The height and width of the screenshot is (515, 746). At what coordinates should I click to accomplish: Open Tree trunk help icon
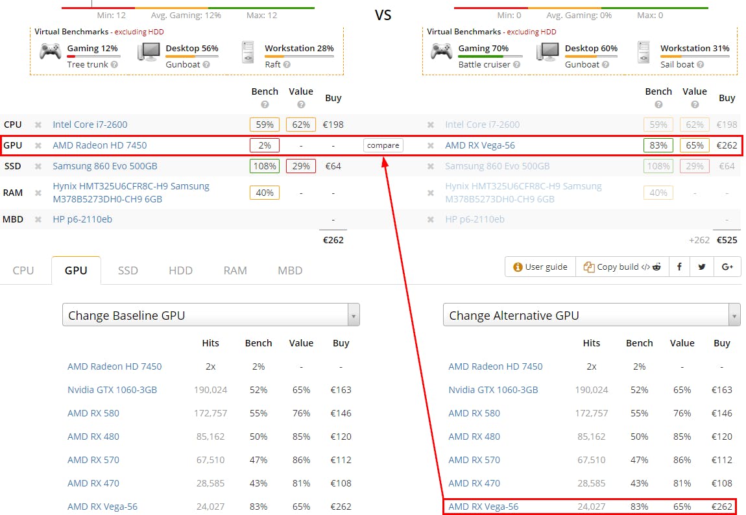[114, 65]
